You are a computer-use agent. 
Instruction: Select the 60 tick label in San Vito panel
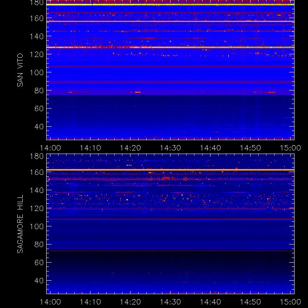[x=39, y=109]
